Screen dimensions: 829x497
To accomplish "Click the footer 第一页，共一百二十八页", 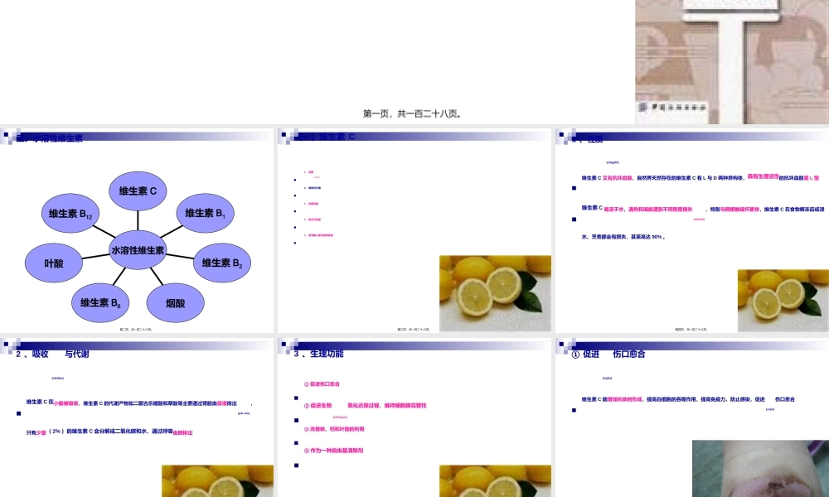I will [x=414, y=113].
